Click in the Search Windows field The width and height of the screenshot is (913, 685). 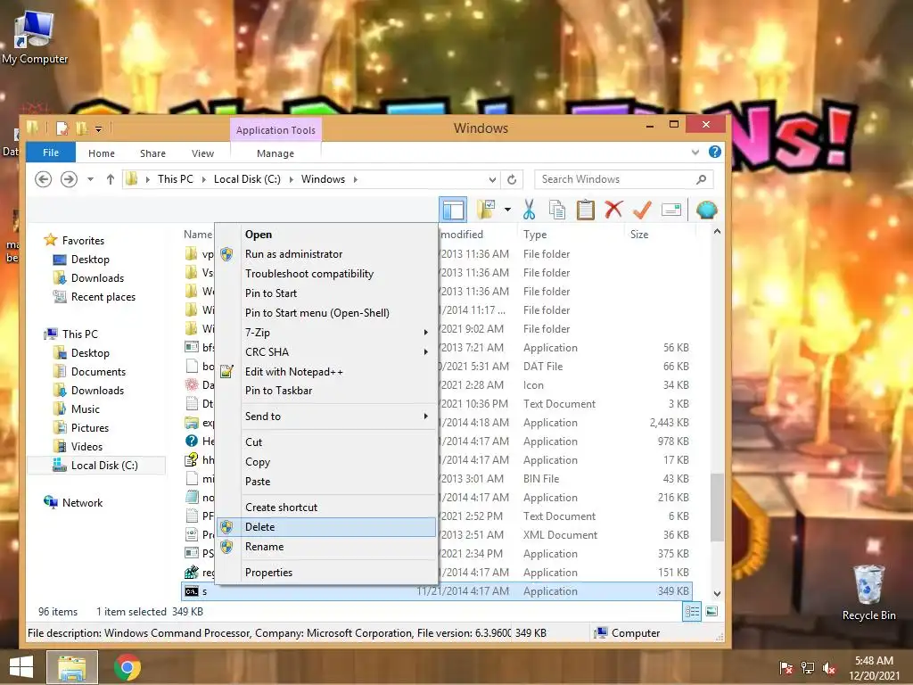(x=623, y=178)
